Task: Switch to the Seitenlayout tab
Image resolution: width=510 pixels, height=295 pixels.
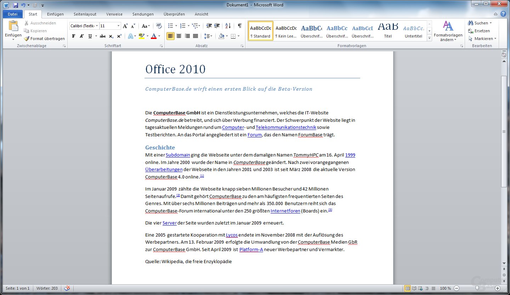Action: pos(85,14)
